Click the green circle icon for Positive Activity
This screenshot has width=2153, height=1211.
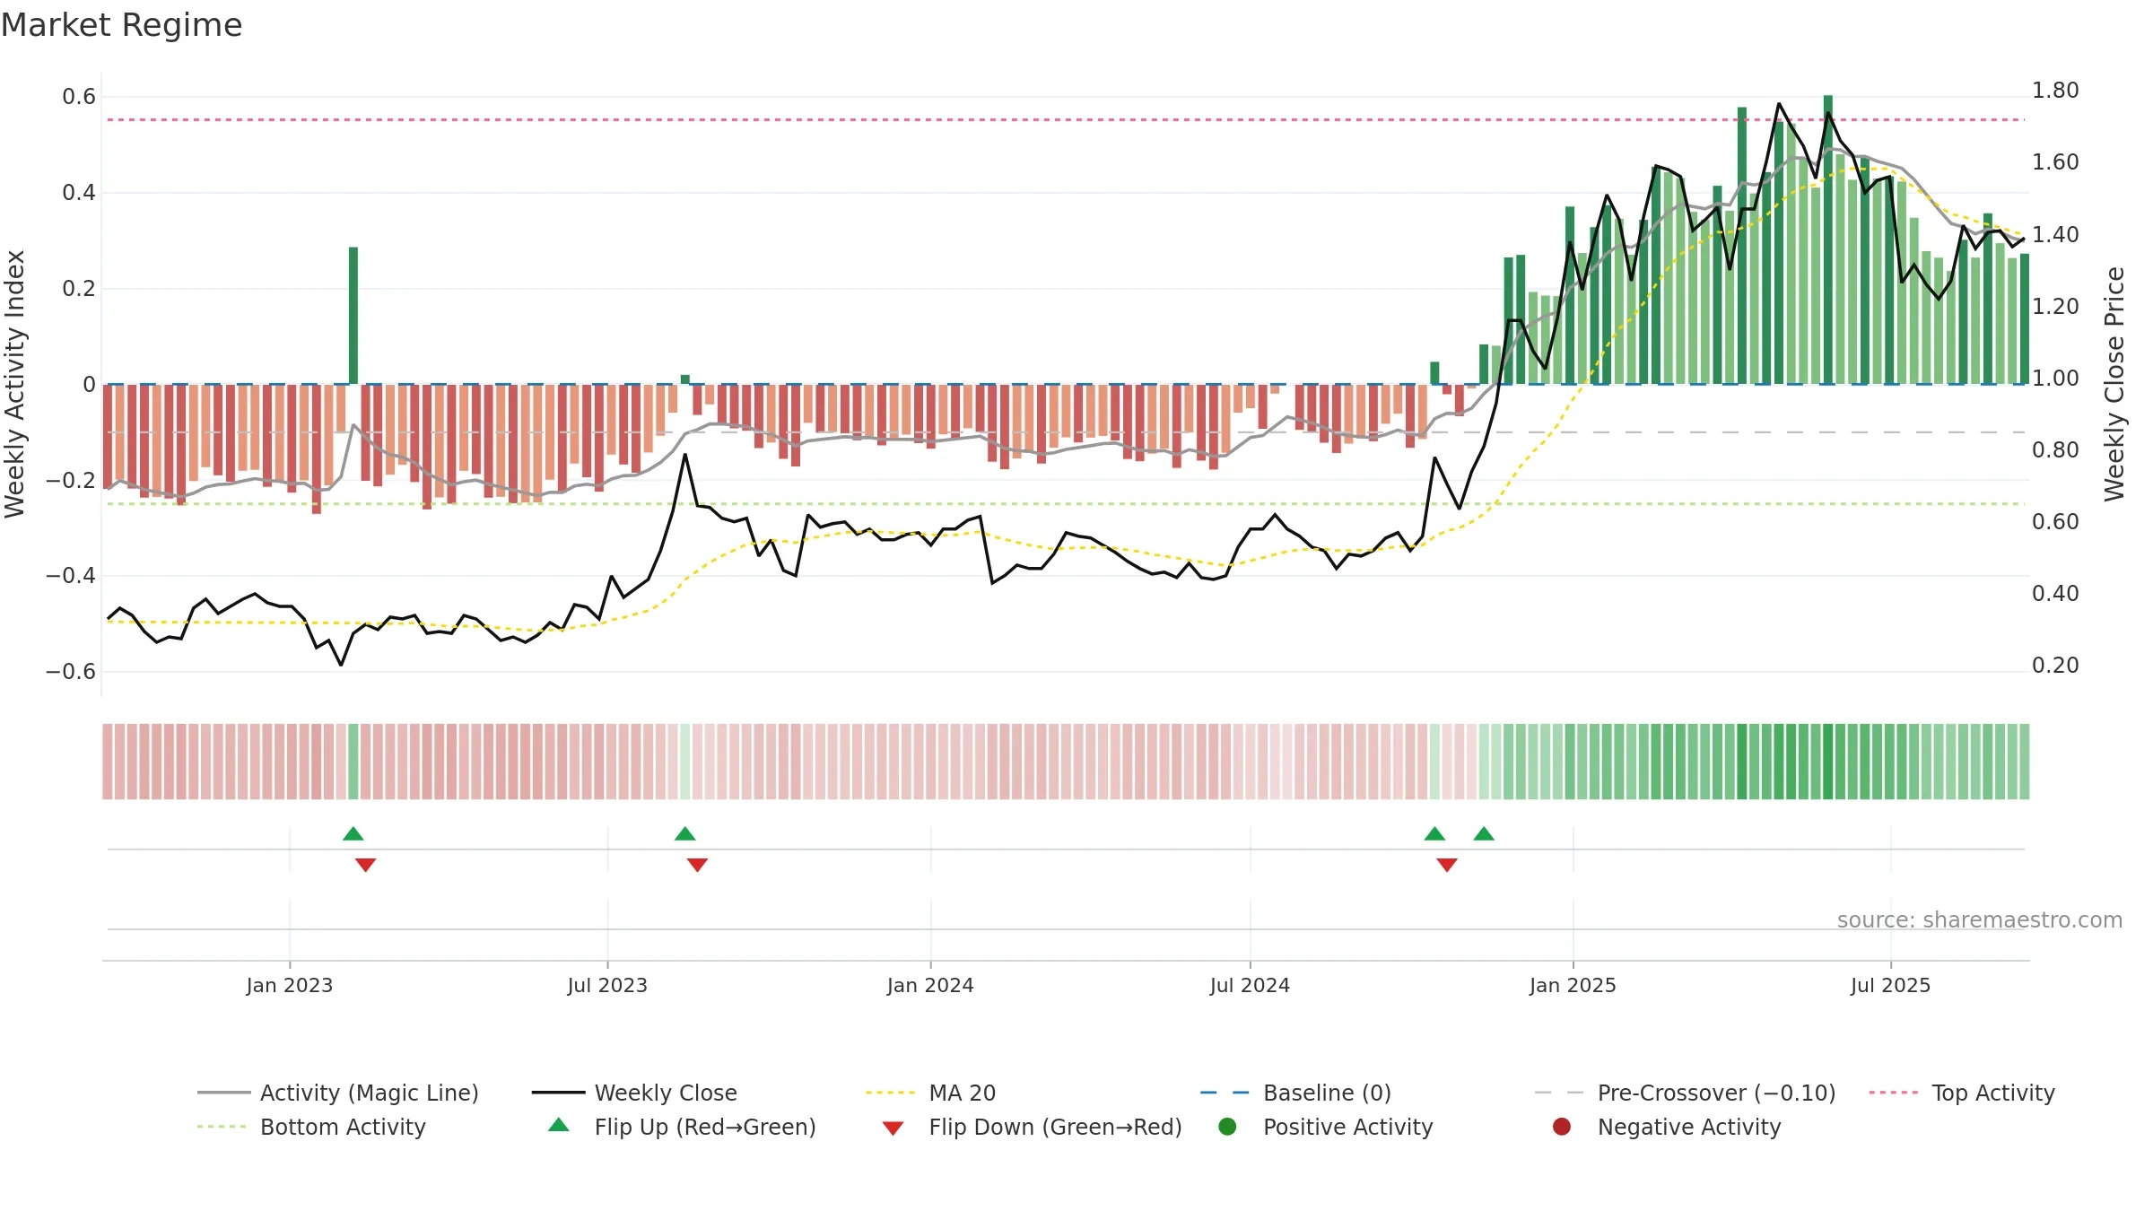pyautogui.click(x=1227, y=1127)
